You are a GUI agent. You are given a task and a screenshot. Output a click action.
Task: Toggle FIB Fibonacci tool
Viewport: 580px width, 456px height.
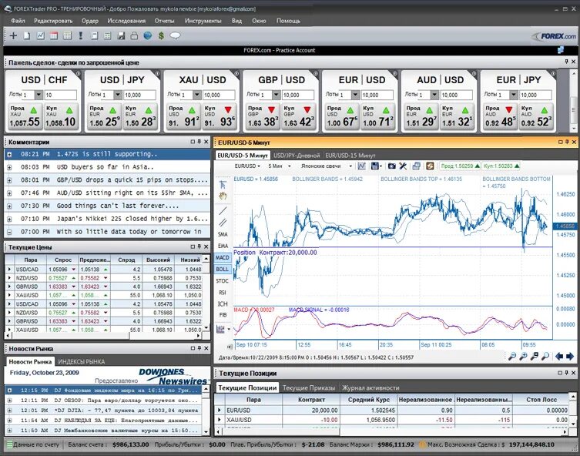point(223,315)
